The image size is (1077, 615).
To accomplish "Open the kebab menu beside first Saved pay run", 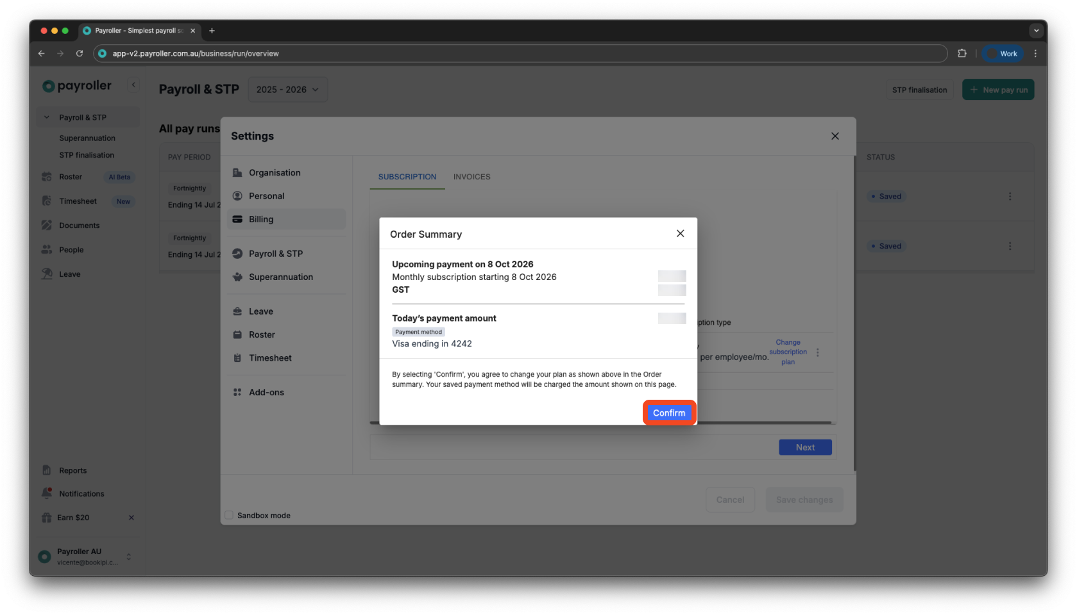I will pos(1010,196).
